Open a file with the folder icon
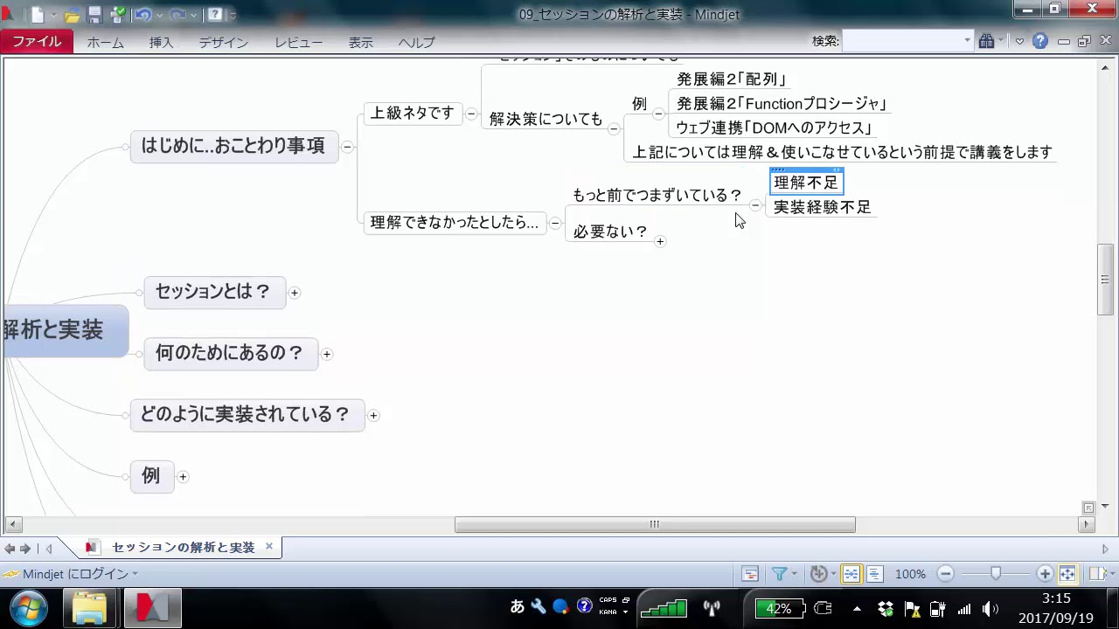This screenshot has width=1119, height=629. pos(73,15)
